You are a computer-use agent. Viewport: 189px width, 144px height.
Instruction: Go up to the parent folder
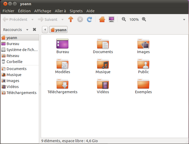tap(71, 19)
